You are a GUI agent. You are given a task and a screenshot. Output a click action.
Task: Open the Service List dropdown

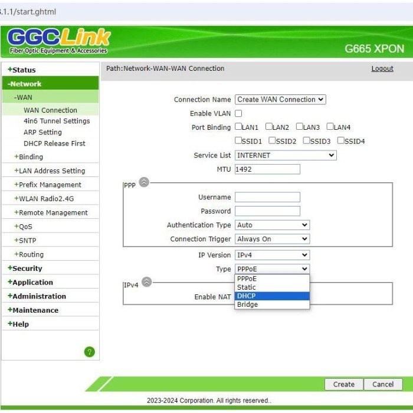(x=286, y=155)
